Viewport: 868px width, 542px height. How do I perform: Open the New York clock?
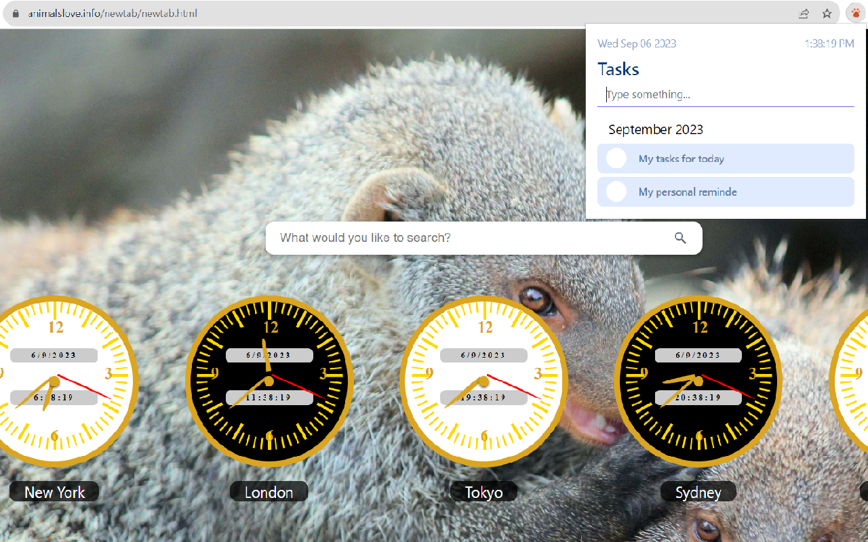[55, 381]
